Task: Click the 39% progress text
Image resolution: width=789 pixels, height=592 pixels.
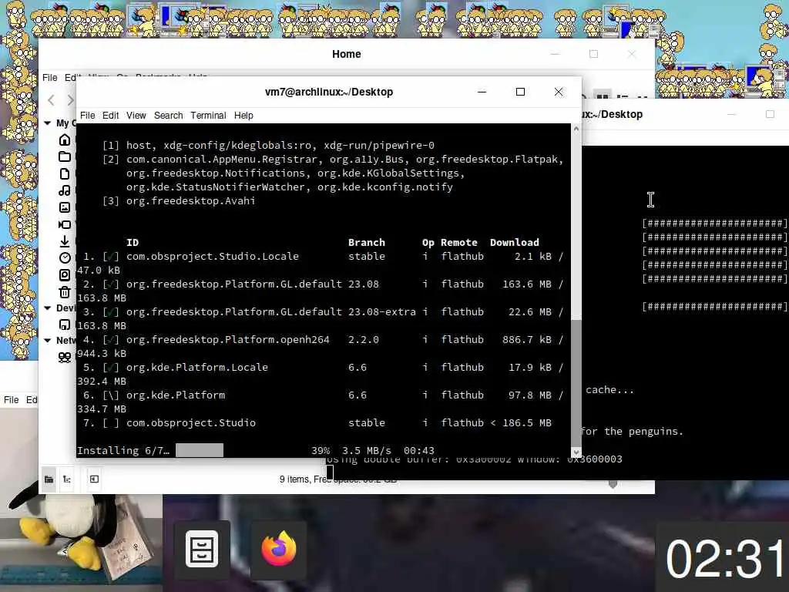Action: point(321,450)
